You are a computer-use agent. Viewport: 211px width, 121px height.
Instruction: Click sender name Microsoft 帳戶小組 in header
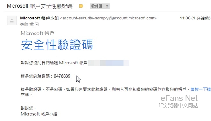pyautogui.click(x=39, y=18)
